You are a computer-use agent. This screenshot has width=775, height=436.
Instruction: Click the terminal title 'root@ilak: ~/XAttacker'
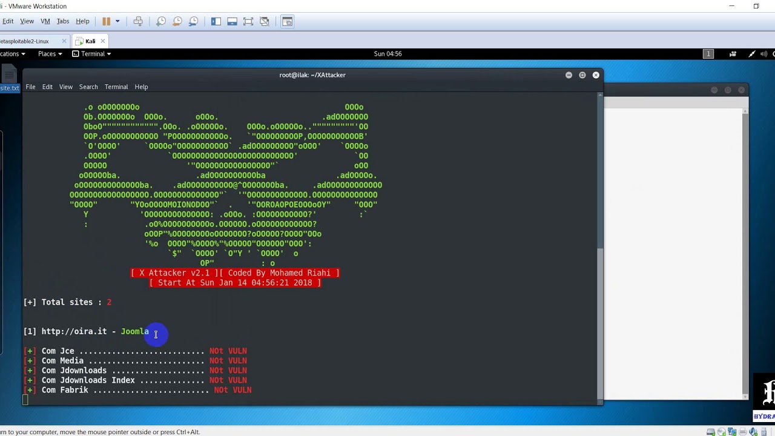[312, 75]
